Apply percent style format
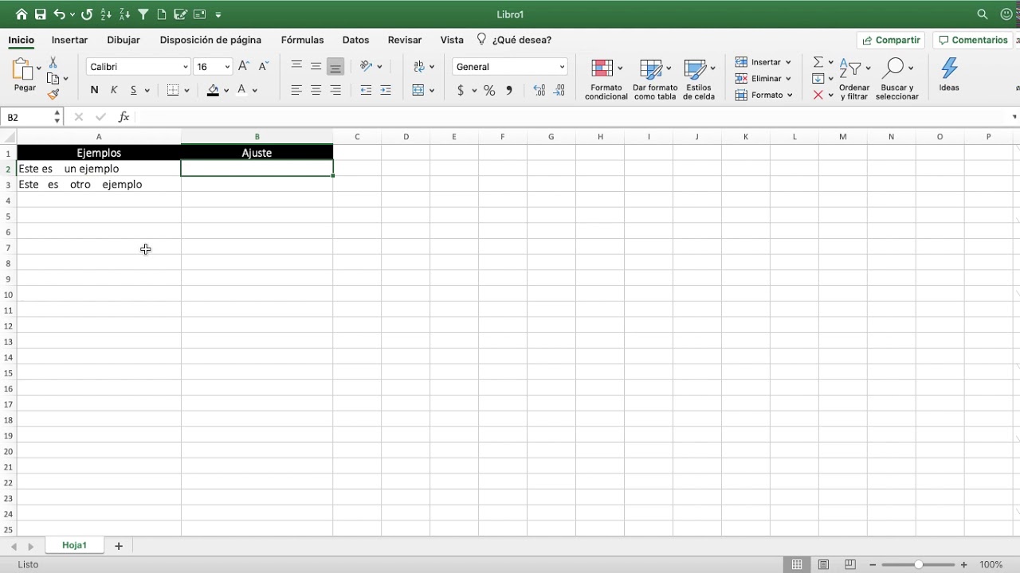This screenshot has height=573, width=1020. (x=489, y=91)
